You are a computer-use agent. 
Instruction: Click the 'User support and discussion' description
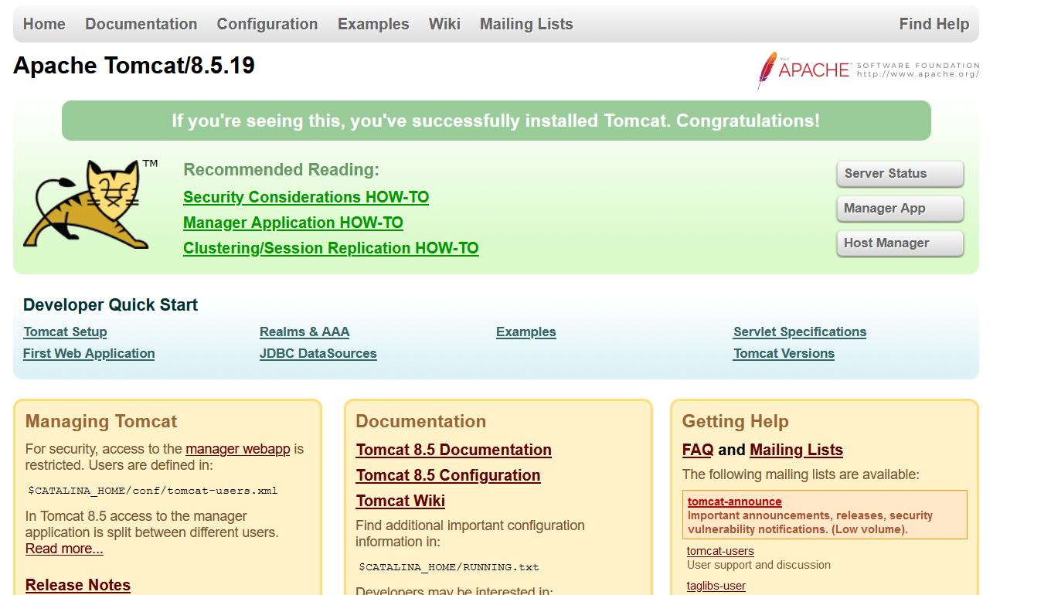pos(759,565)
